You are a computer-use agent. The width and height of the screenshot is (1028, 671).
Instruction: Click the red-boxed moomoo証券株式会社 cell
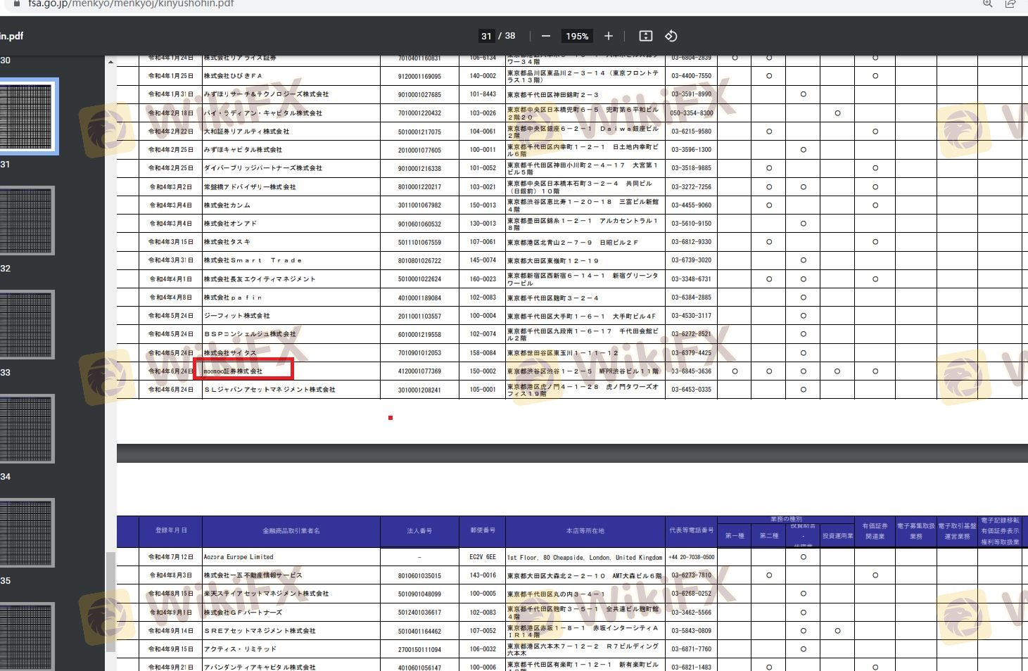pos(243,371)
